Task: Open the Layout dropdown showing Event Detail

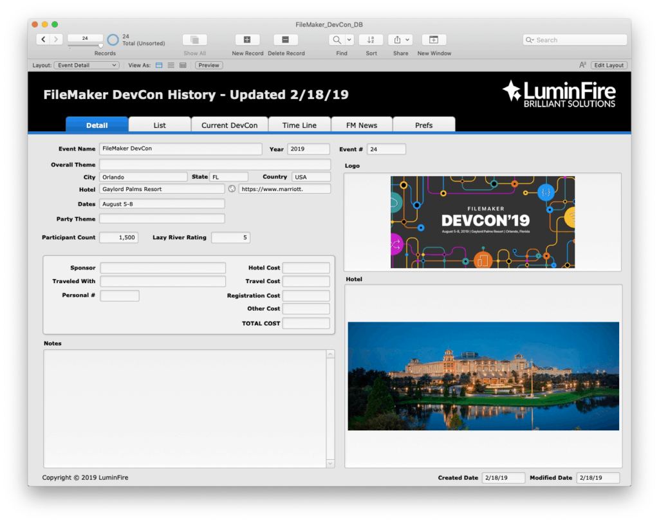Action: pos(86,65)
